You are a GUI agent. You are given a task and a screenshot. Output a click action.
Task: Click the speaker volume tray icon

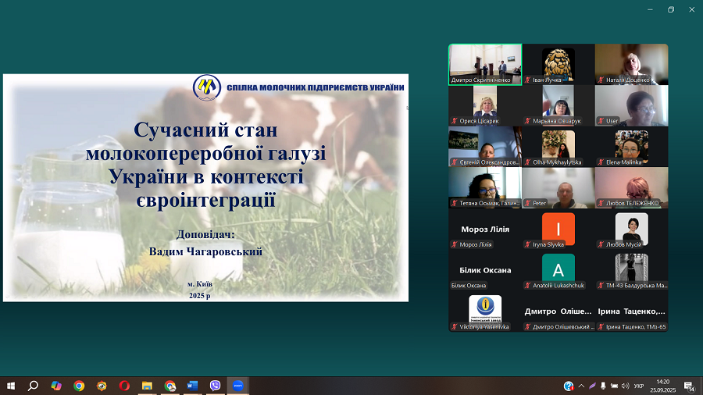point(624,386)
